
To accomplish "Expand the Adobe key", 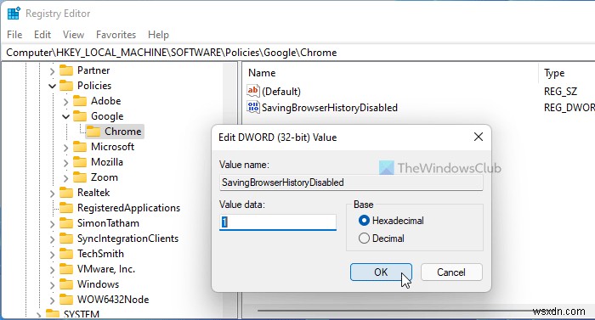I will (x=66, y=102).
